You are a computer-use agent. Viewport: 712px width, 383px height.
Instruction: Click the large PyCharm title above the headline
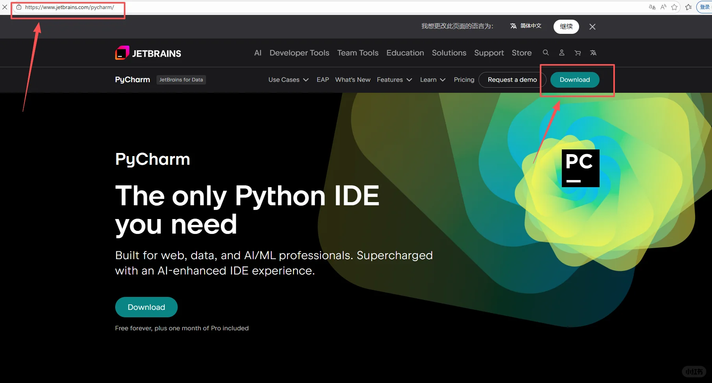[153, 160]
